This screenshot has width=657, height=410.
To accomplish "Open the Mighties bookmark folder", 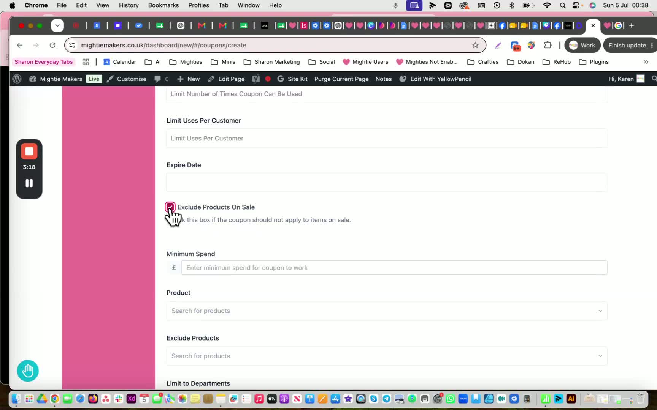I will [x=186, y=62].
